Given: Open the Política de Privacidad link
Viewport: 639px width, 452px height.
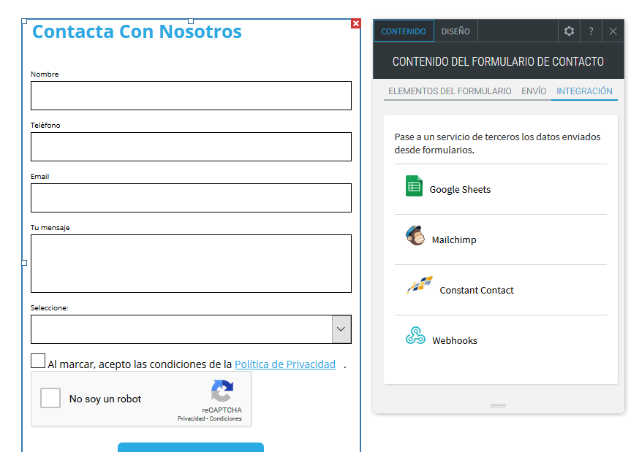Looking at the screenshot, I should click(284, 364).
